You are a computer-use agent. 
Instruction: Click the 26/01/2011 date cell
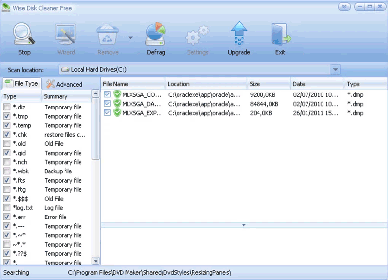tap(316, 113)
